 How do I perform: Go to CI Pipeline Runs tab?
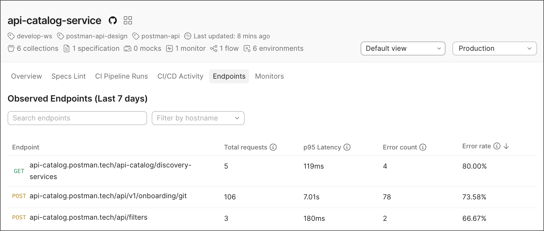[x=121, y=76]
